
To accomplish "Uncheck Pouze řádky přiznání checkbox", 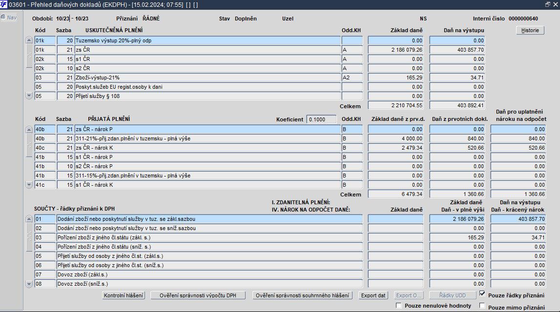I will (x=482, y=294).
